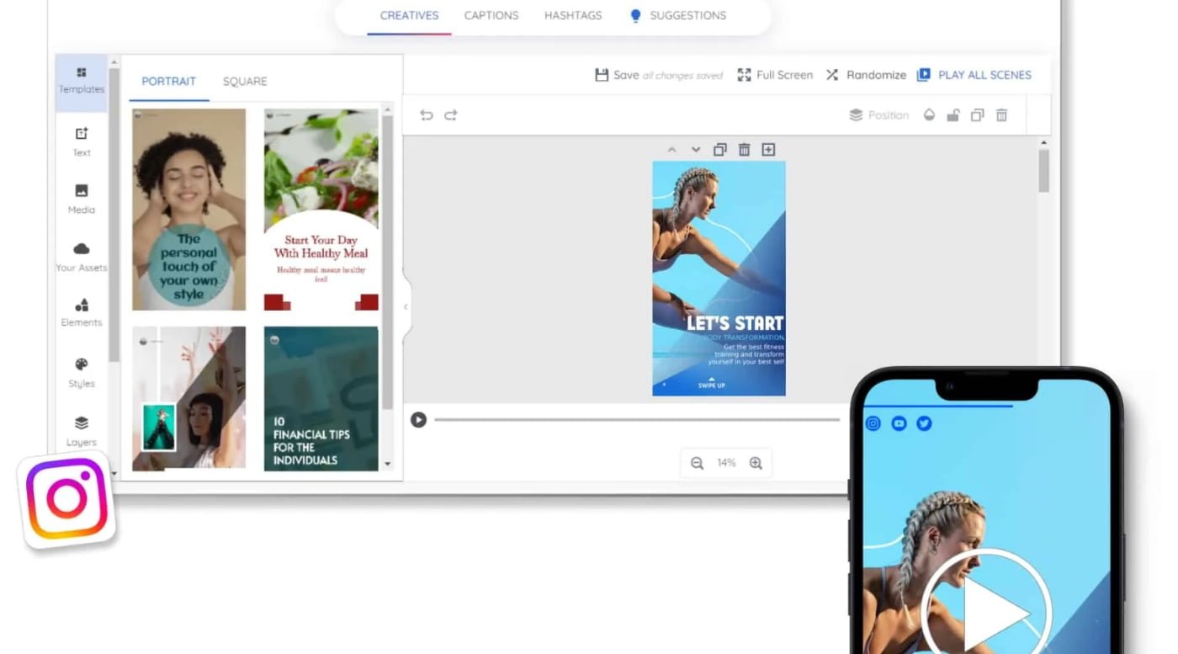Click the templates list scrollbar
1178x654 pixels.
[387, 262]
